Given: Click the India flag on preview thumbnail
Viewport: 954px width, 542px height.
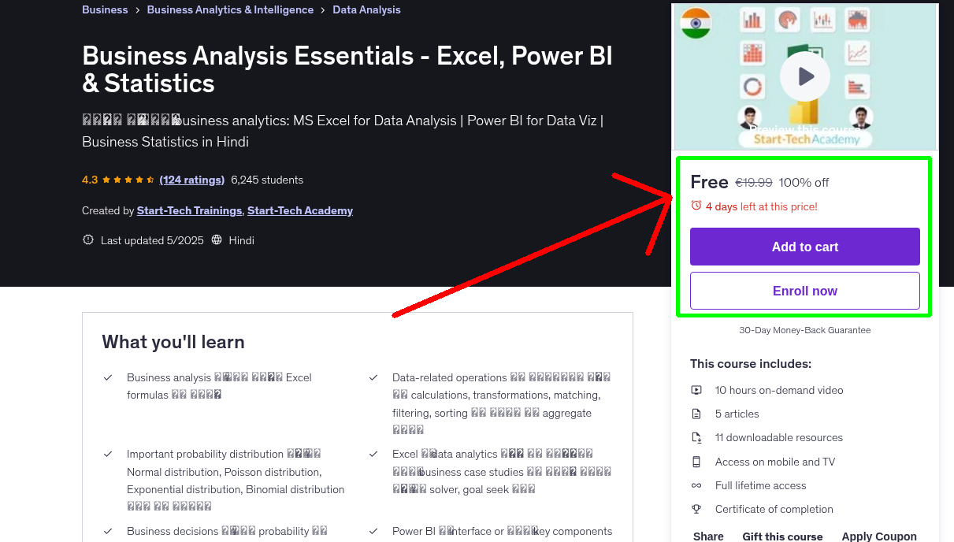Looking at the screenshot, I should point(696,24).
